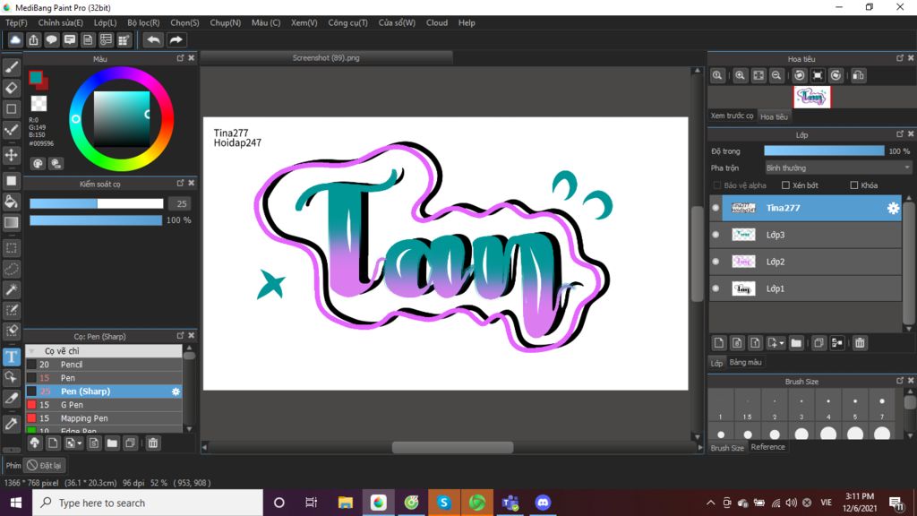This screenshot has height=516, width=917.
Task: Select the Lớp2 layer row
Action: click(x=811, y=262)
